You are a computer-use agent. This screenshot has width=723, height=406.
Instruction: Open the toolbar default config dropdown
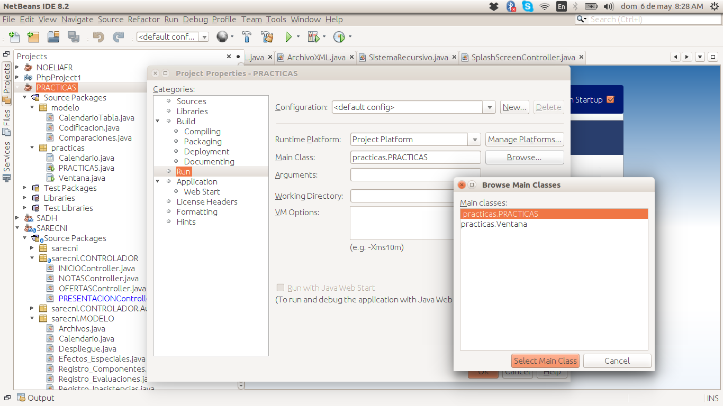[204, 37]
